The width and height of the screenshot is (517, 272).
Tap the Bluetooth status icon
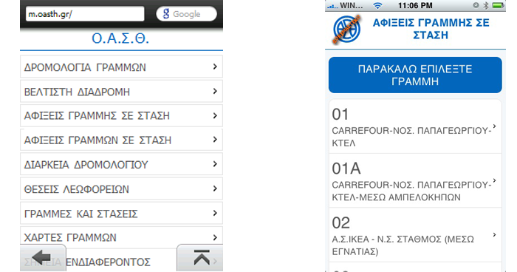tap(485, 5)
